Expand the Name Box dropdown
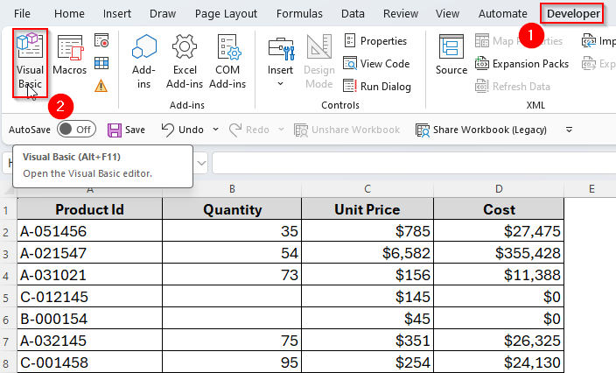The height and width of the screenshot is (373, 616). [x=201, y=163]
